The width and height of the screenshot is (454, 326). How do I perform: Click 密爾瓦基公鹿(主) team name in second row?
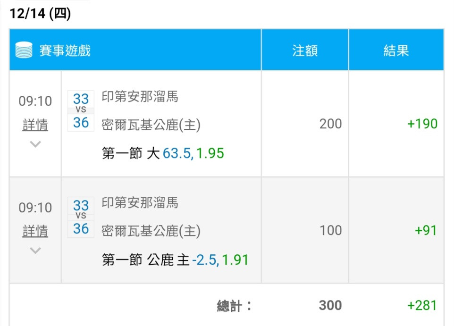[151, 231]
